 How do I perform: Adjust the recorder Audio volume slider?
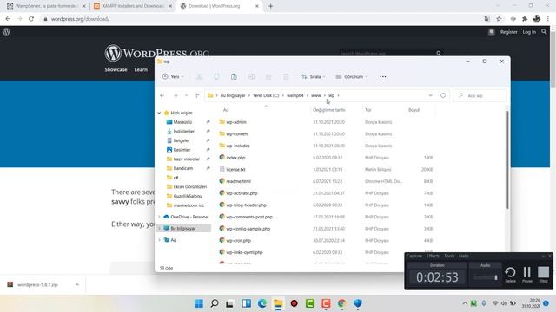(x=485, y=277)
